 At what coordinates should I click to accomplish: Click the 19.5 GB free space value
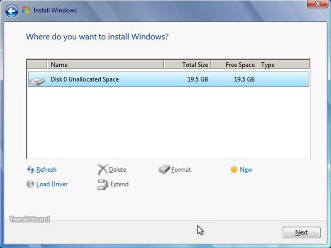click(244, 79)
